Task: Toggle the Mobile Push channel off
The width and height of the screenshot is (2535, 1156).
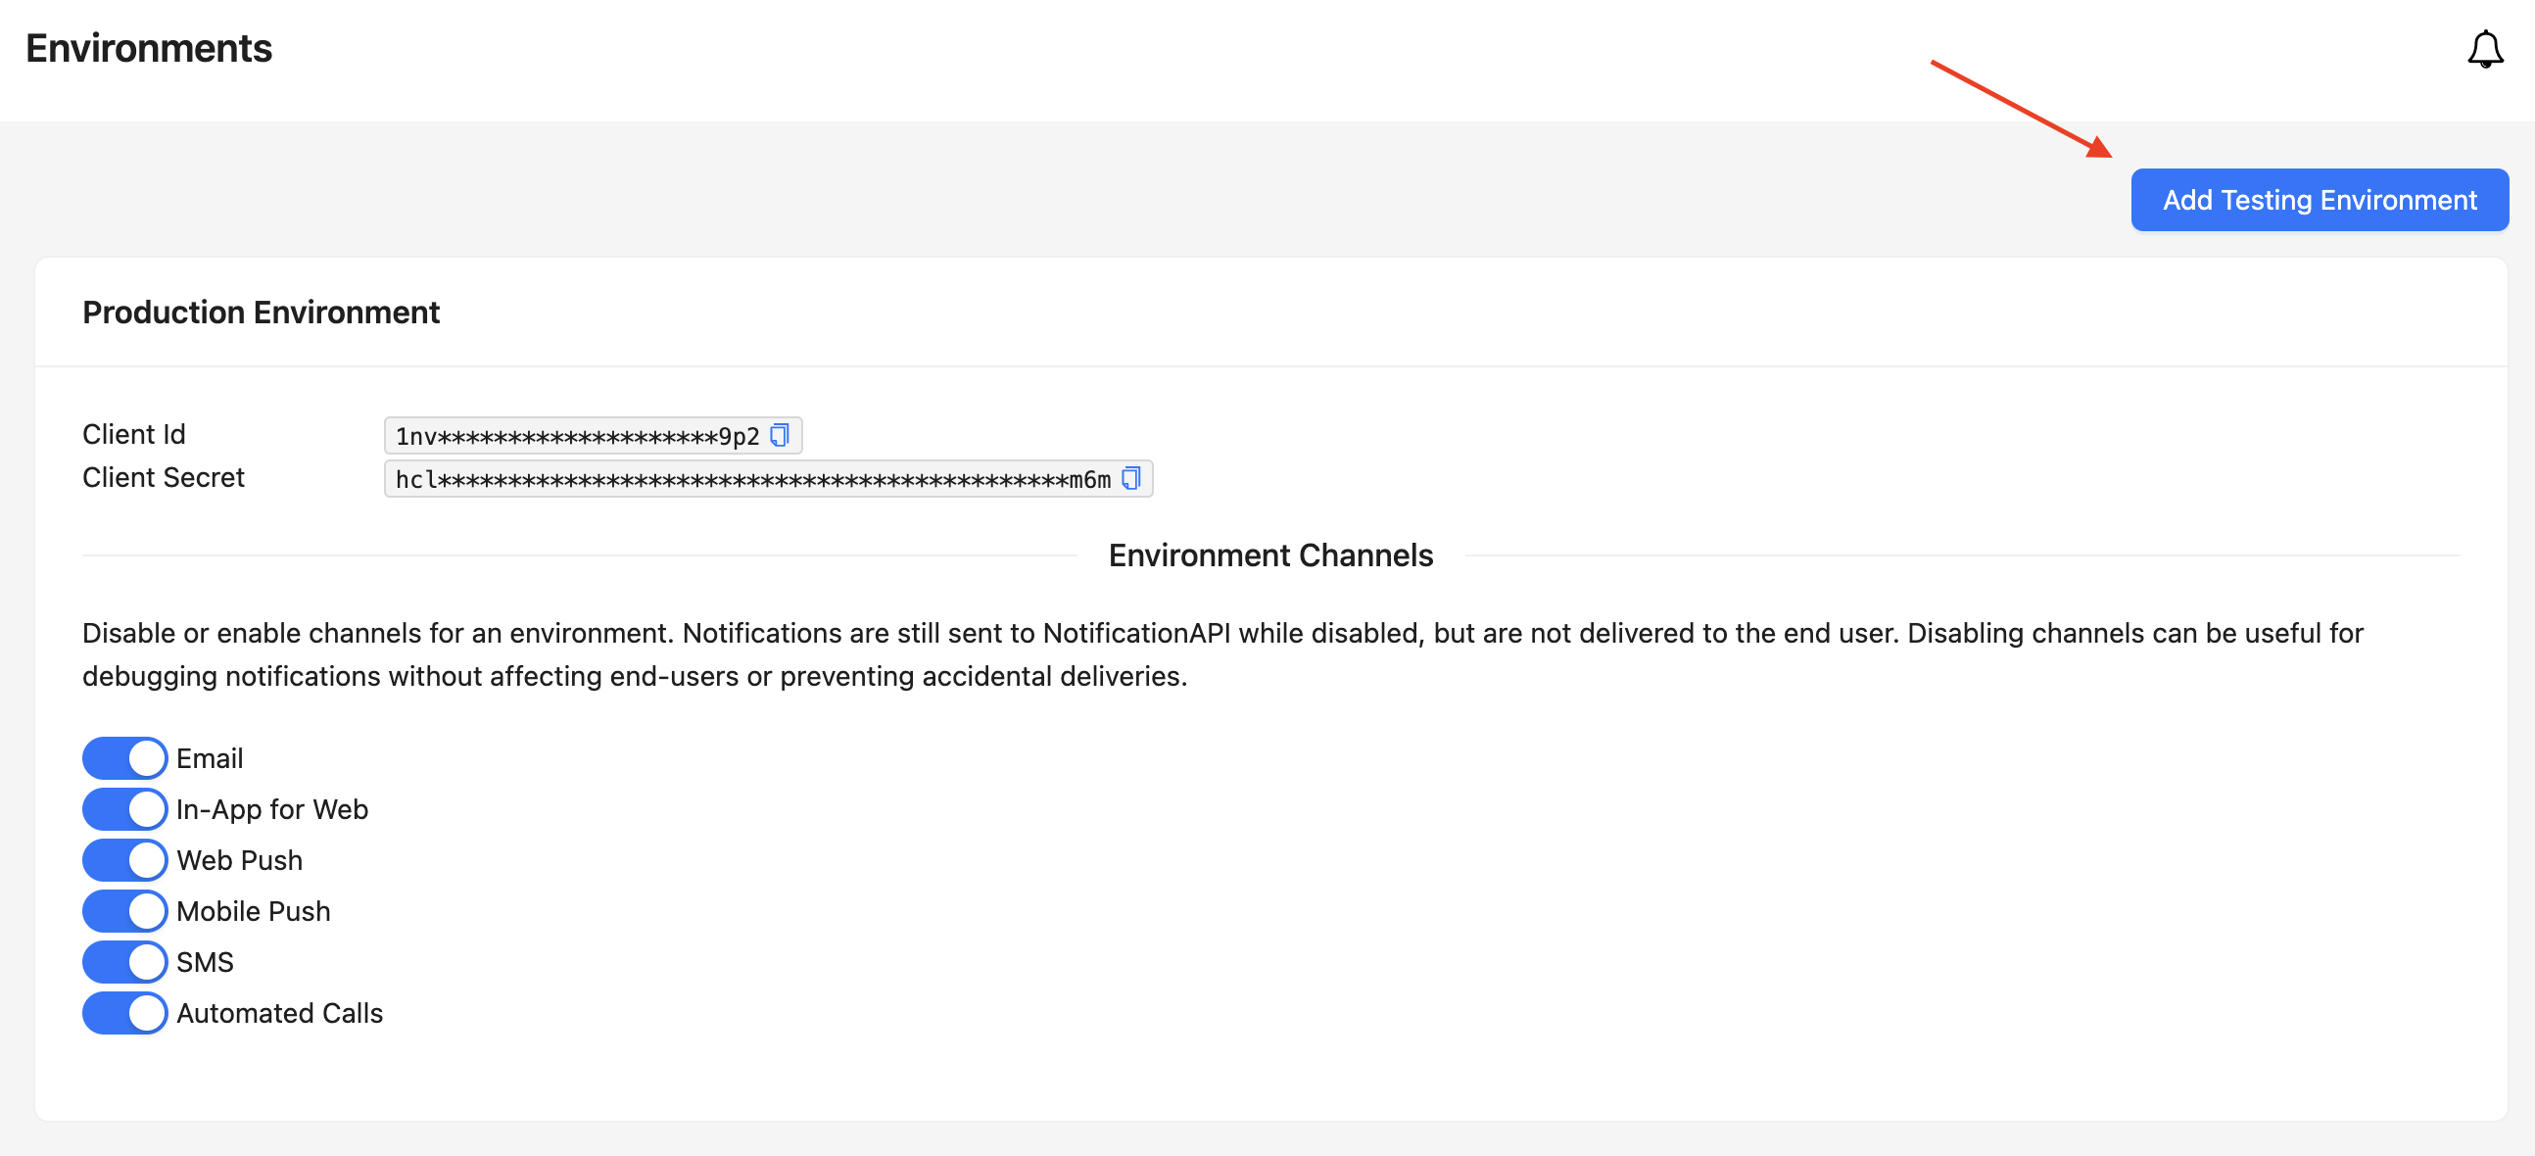Action: click(x=123, y=911)
